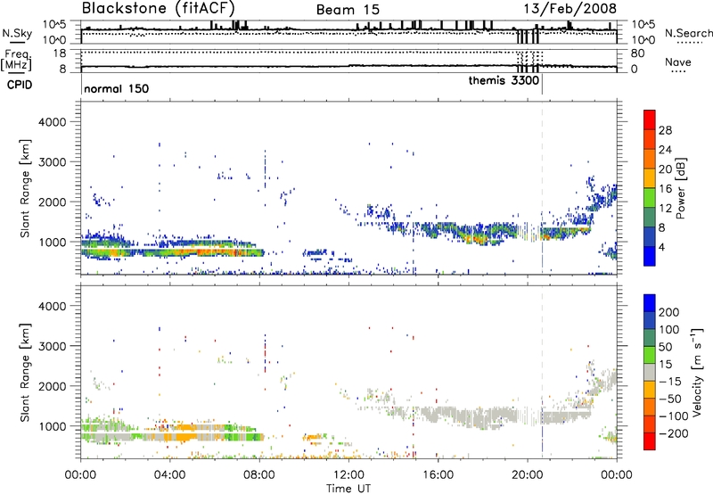Click the "-15" tick on the Velocity color bar
713x494 pixels.
click(x=670, y=381)
